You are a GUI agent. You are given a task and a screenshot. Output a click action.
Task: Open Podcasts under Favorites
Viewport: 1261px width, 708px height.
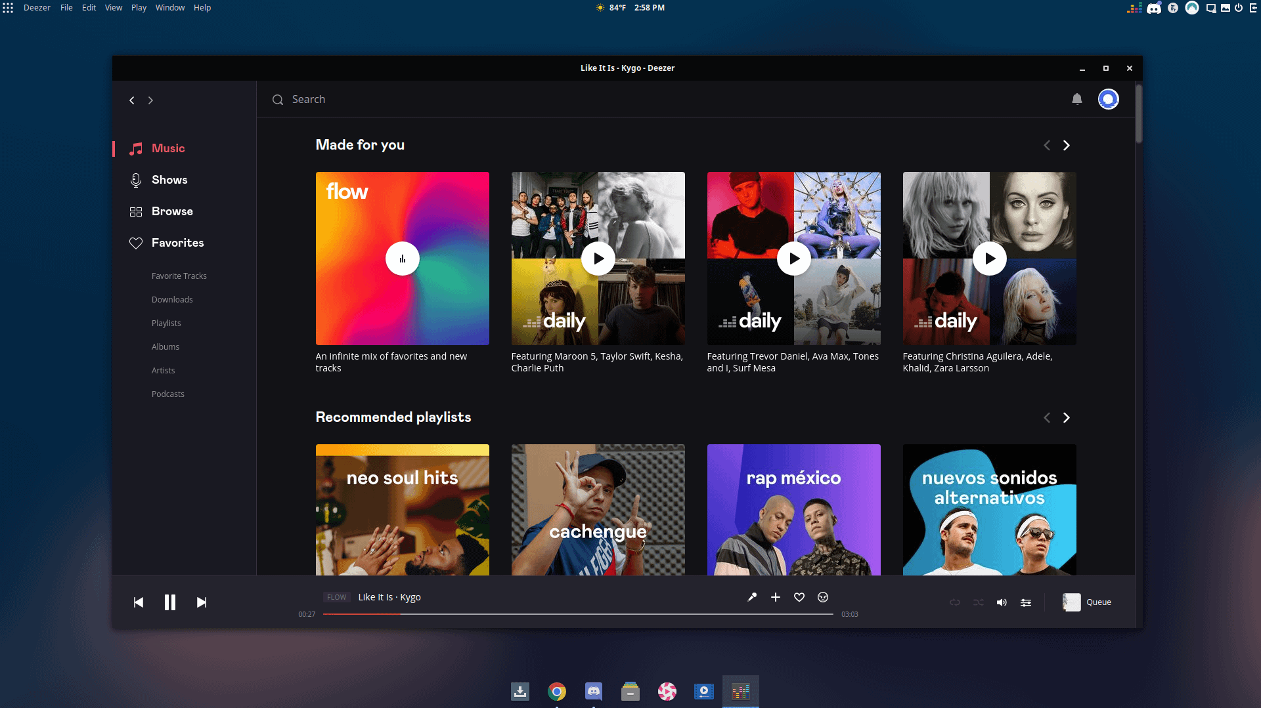tap(167, 394)
